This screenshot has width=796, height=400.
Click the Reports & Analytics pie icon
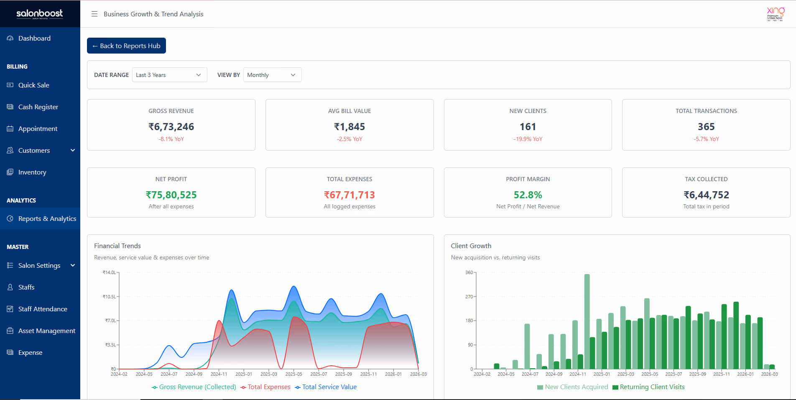[10, 218]
